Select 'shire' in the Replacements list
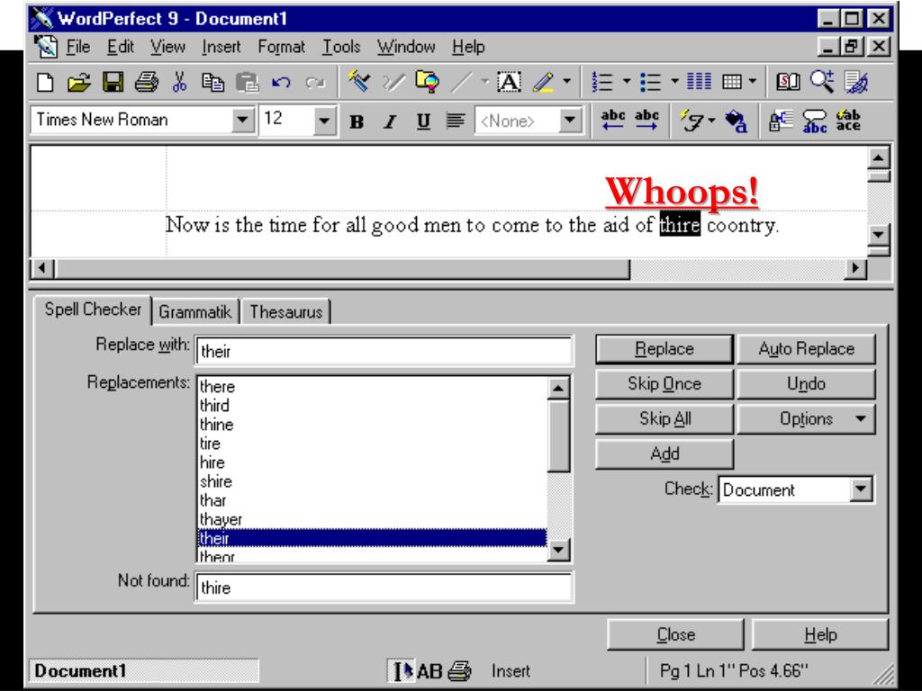 (372, 482)
